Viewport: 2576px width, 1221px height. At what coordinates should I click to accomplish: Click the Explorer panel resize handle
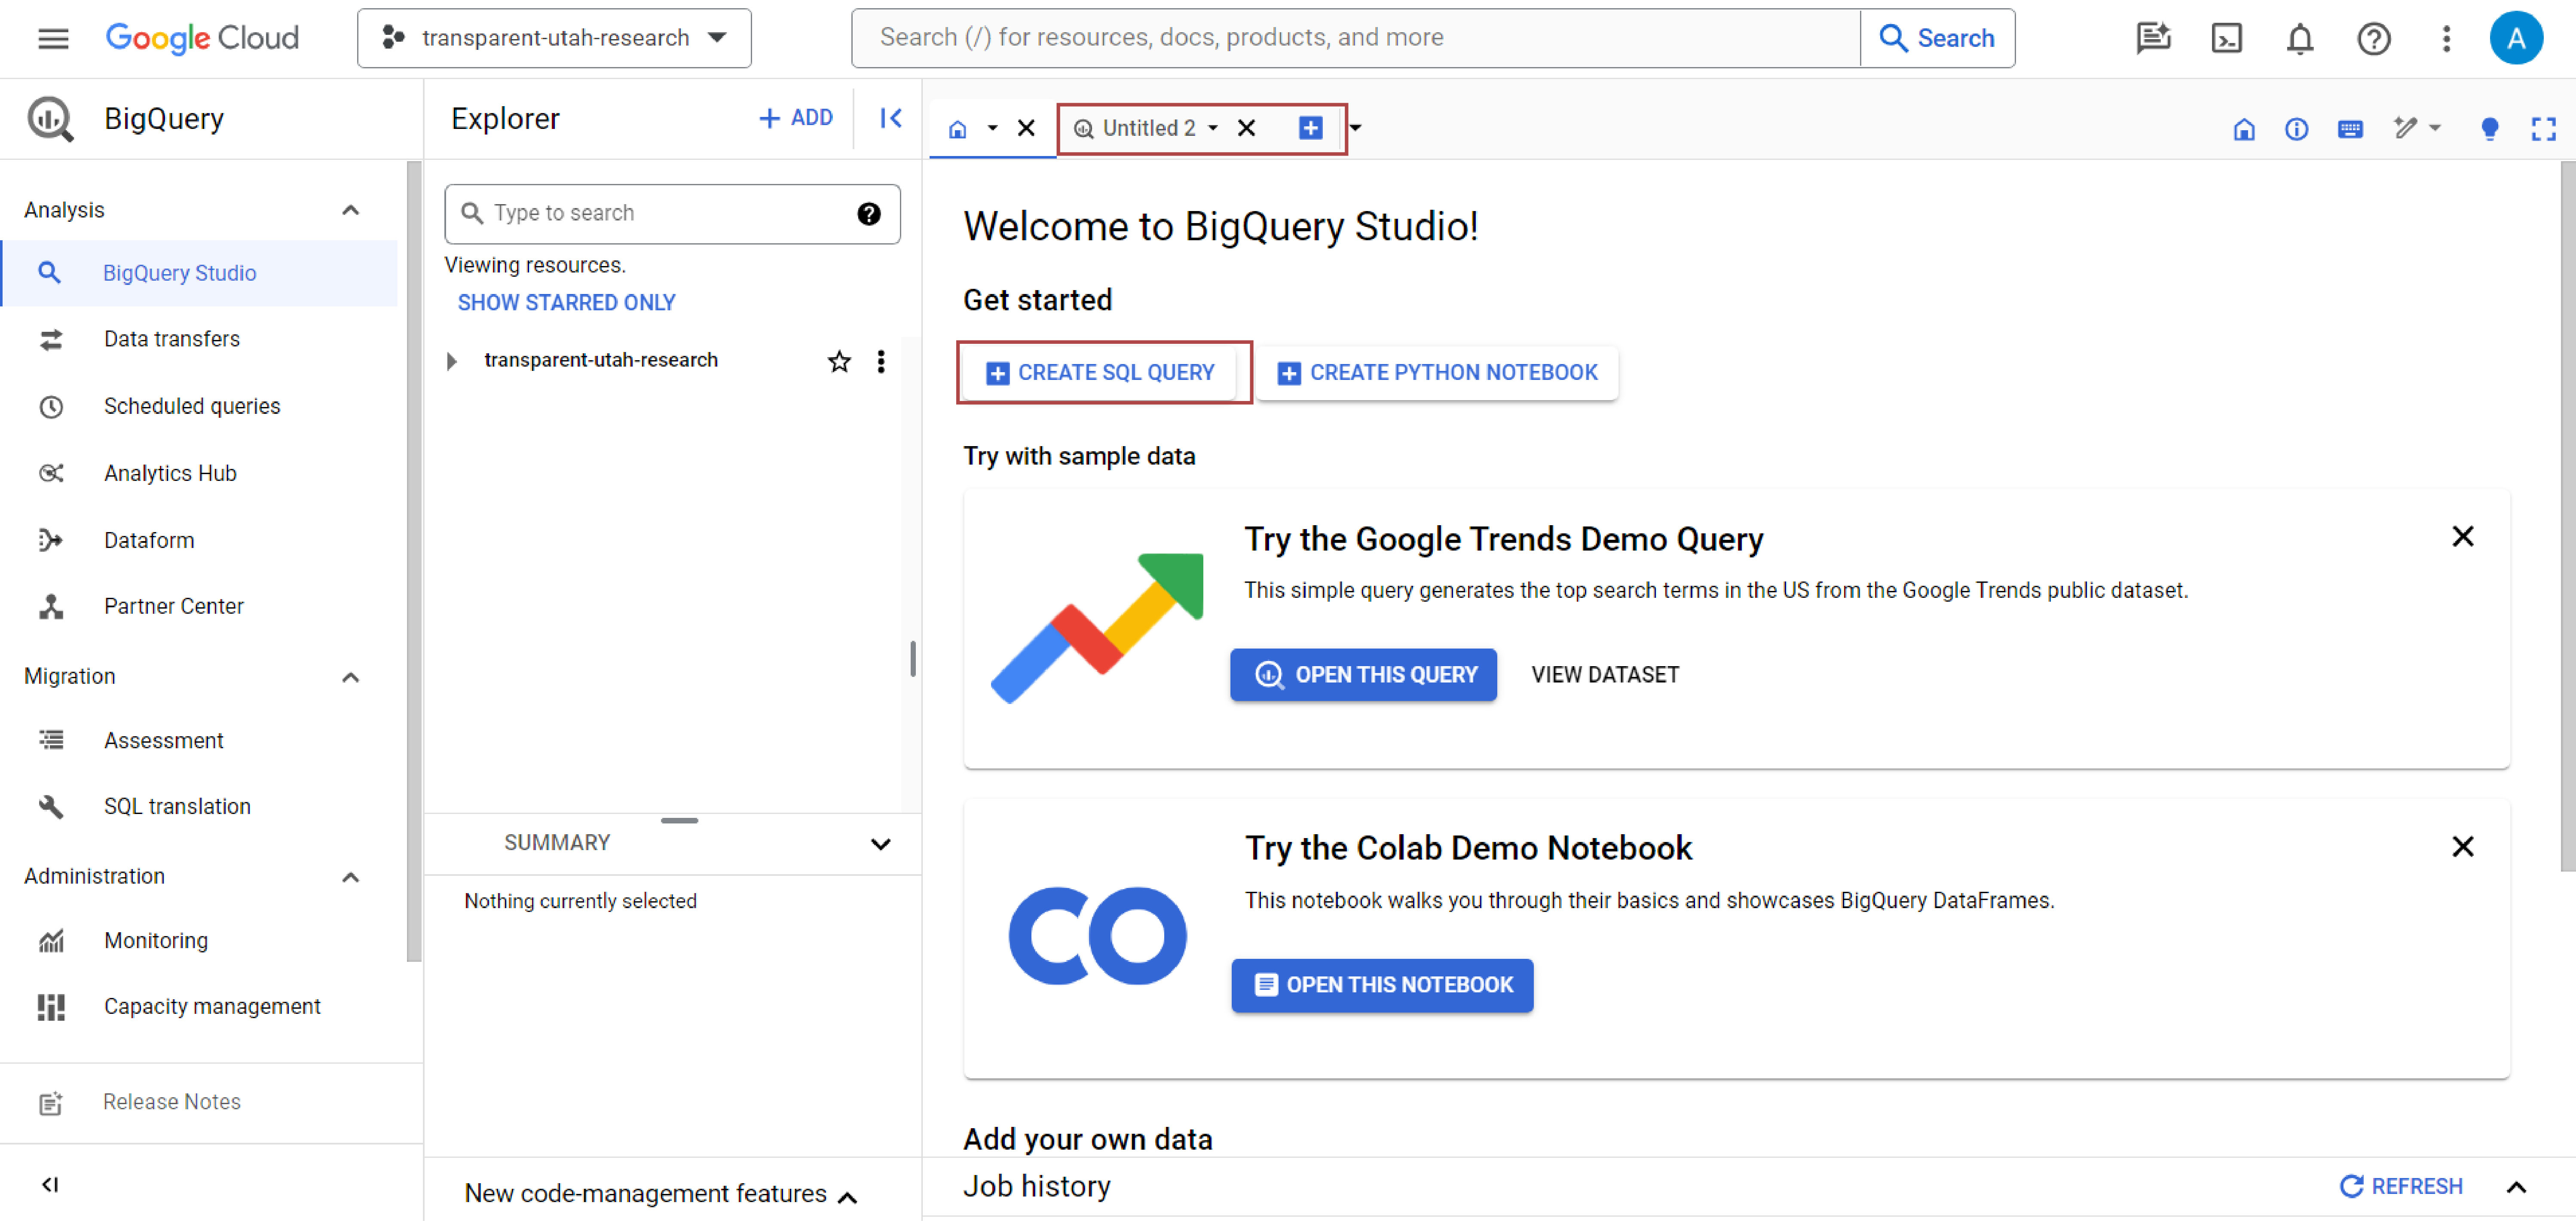tap(912, 658)
